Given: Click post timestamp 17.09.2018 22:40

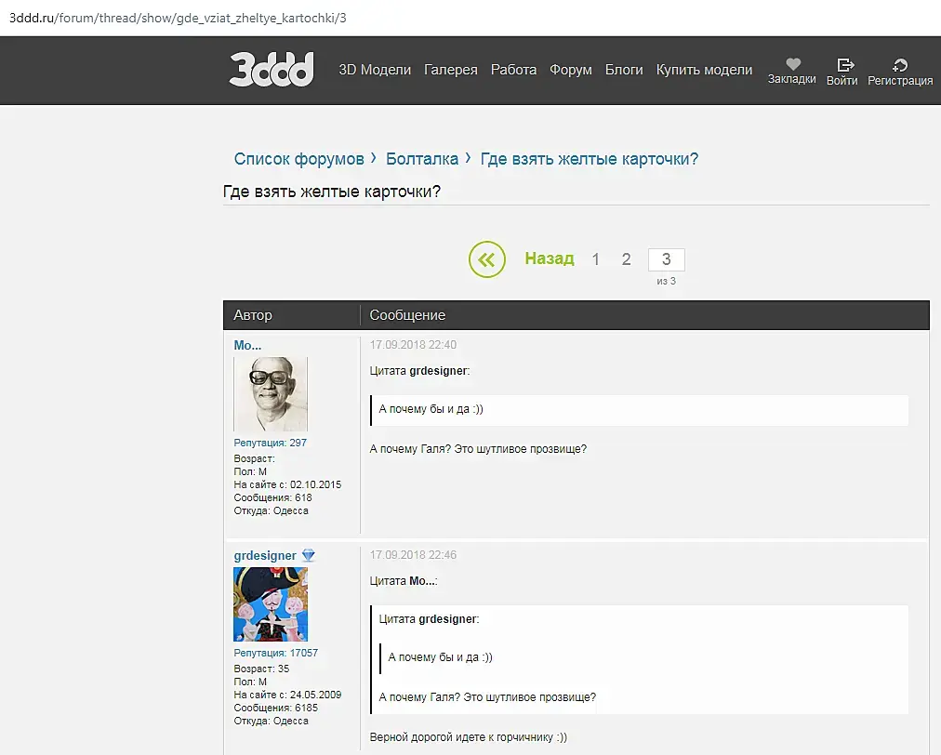Looking at the screenshot, I should coord(413,345).
